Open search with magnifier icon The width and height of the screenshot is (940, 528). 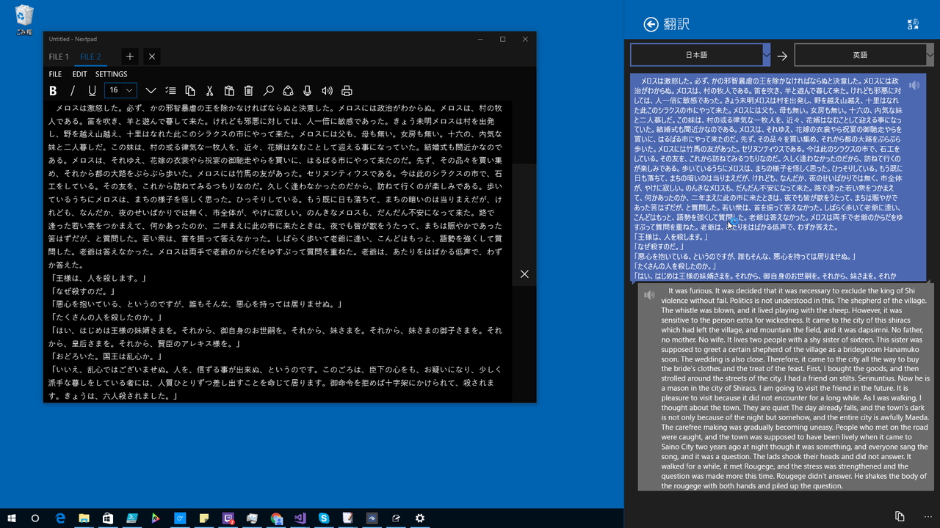point(269,91)
